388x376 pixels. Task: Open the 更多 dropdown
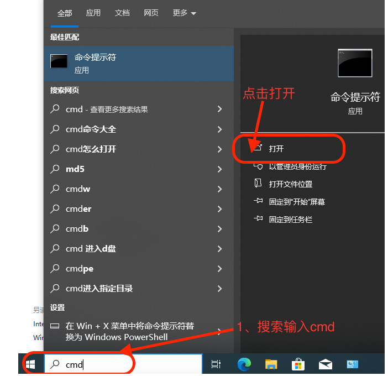185,13
